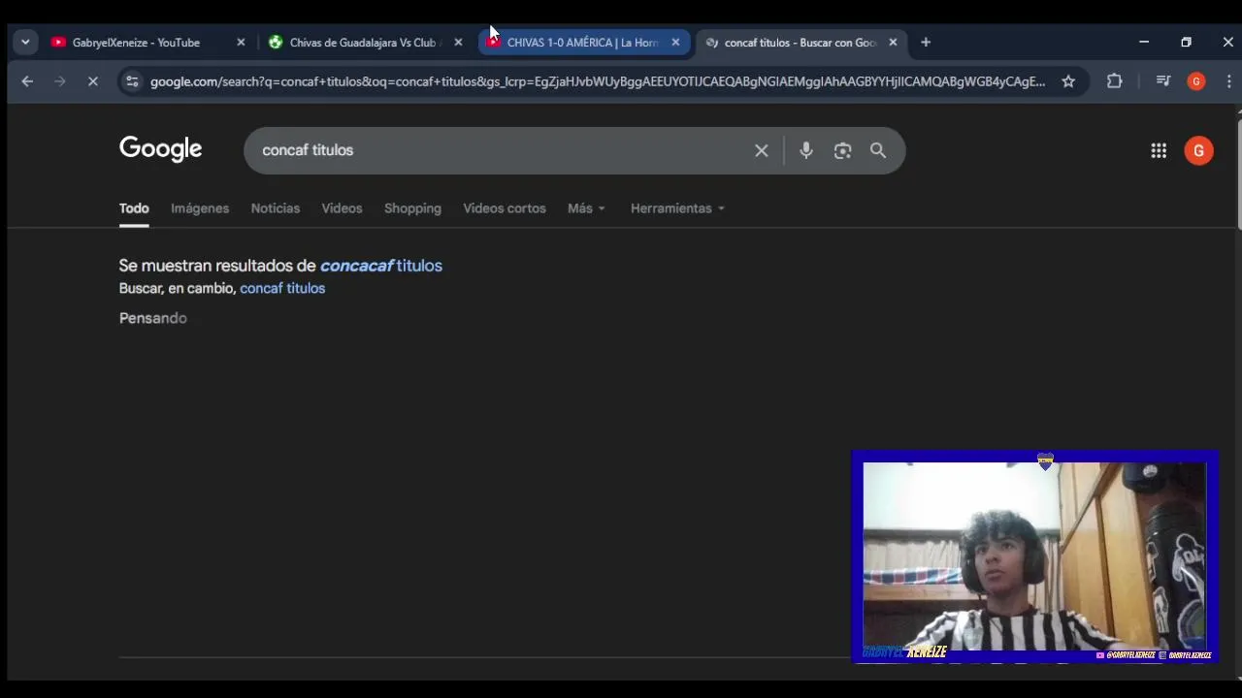Open the extensions puzzle icon
Viewport: 1242px width, 698px height.
click(1115, 81)
